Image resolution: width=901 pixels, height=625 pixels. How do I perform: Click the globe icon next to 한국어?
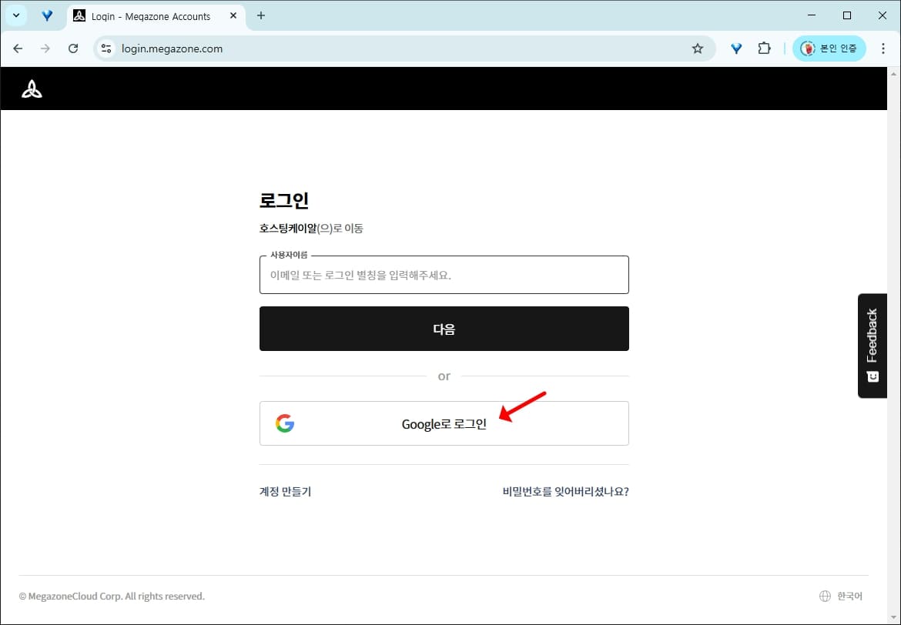point(825,597)
